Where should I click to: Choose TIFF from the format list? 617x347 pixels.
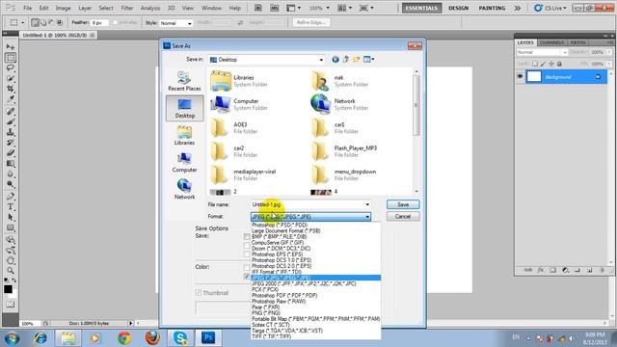(x=271, y=336)
